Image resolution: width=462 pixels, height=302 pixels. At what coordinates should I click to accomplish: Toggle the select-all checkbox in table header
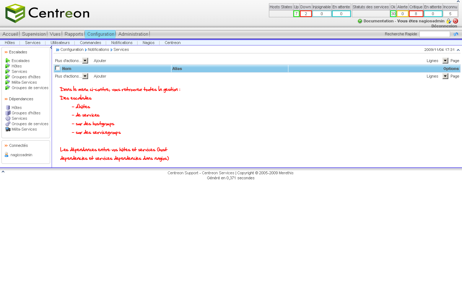pos(57,68)
